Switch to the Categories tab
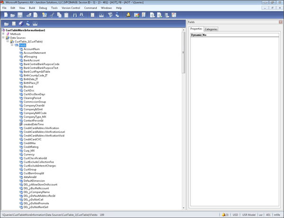 point(211,29)
